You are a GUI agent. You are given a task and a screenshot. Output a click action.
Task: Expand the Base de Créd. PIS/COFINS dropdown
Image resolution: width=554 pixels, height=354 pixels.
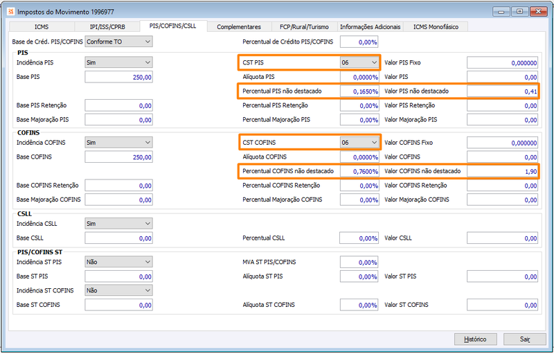click(118, 42)
